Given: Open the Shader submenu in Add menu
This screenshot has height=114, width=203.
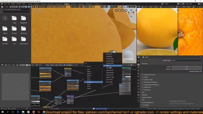Looking at the screenshot, I should coord(94,73).
